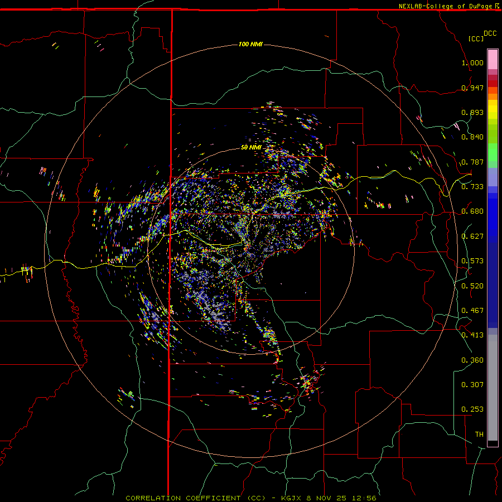Click the 0.360 scale value
Viewport: 502px width, 502px height.
point(472,360)
